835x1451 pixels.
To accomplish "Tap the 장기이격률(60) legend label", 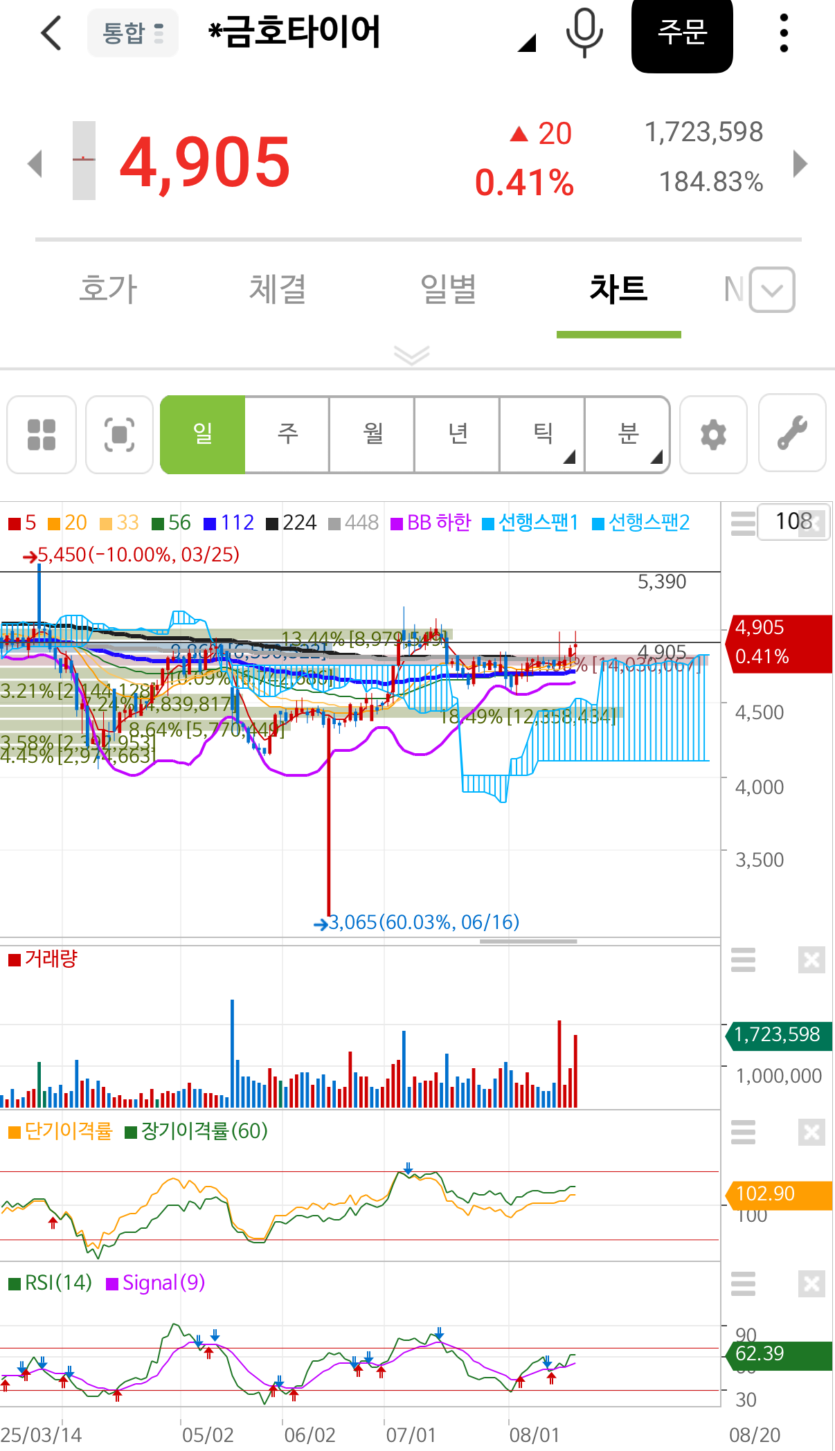I will (196, 1131).
